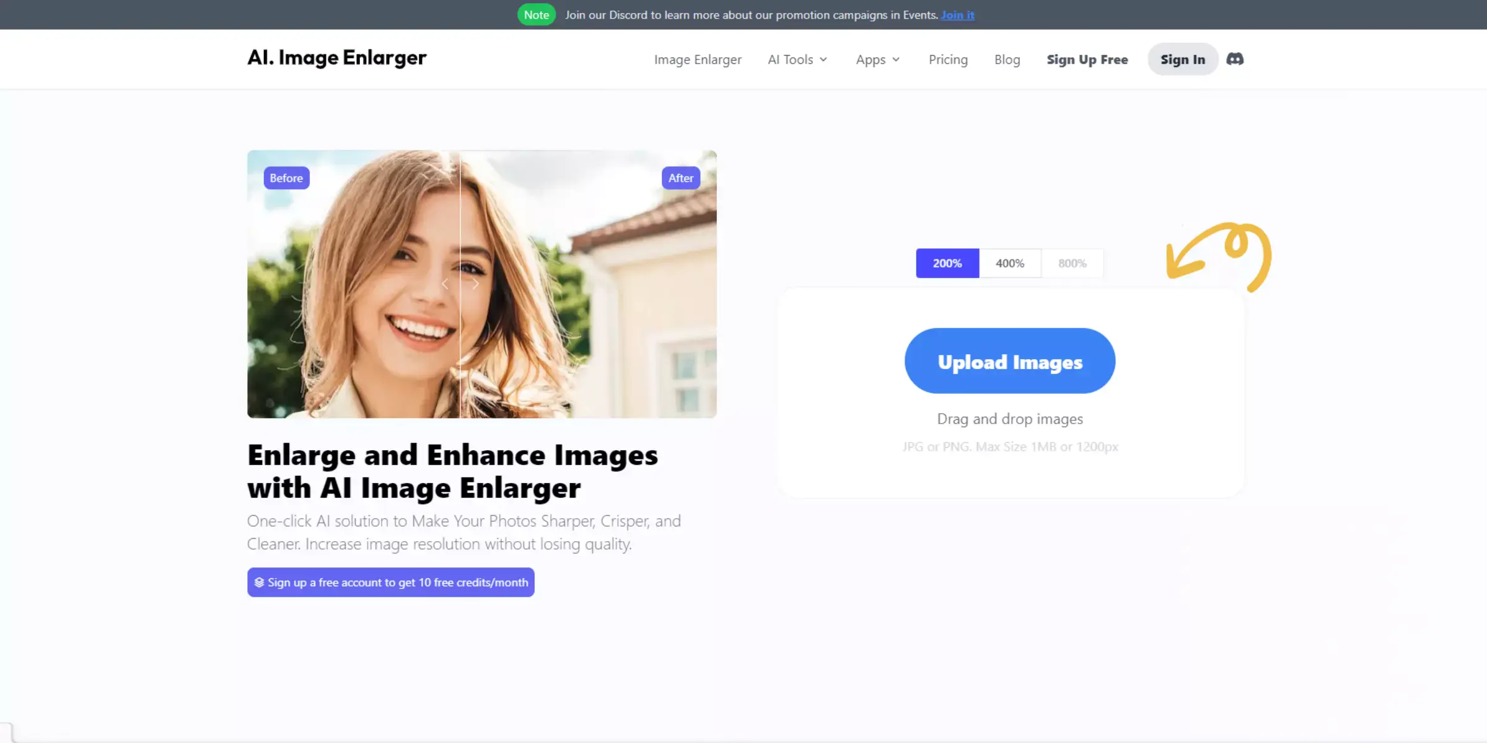Click the gift/credits icon on signup button
The image size is (1487, 743).
[x=261, y=582]
